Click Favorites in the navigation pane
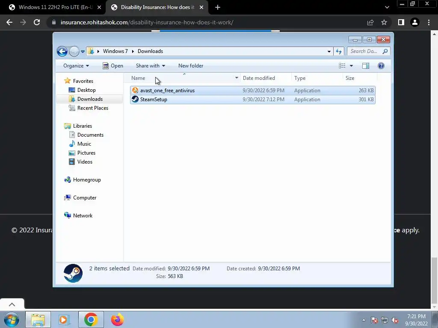 click(83, 81)
